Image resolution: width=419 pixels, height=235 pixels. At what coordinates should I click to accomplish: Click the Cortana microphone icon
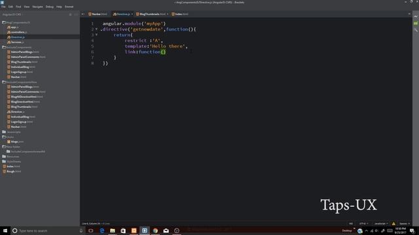coord(81,230)
